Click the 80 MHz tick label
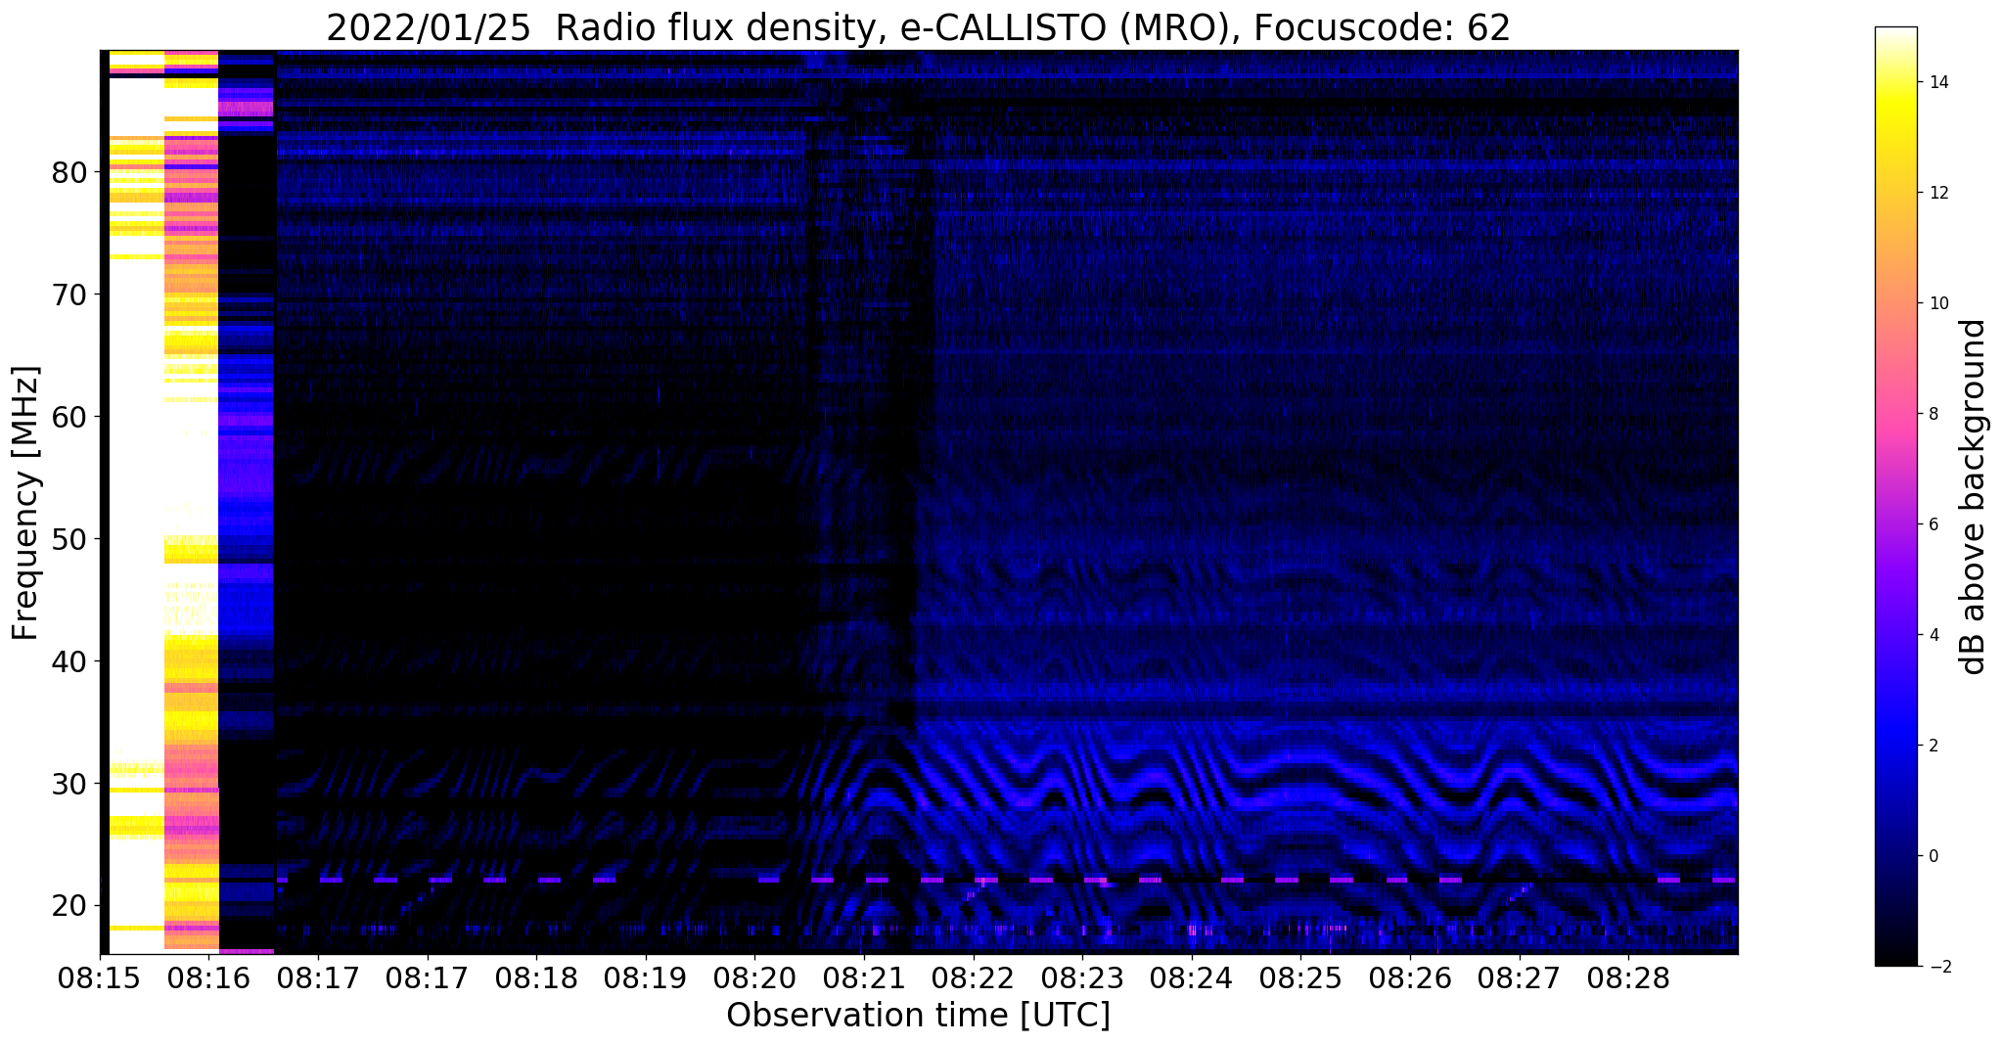This screenshot has width=2003, height=1044. (x=69, y=172)
